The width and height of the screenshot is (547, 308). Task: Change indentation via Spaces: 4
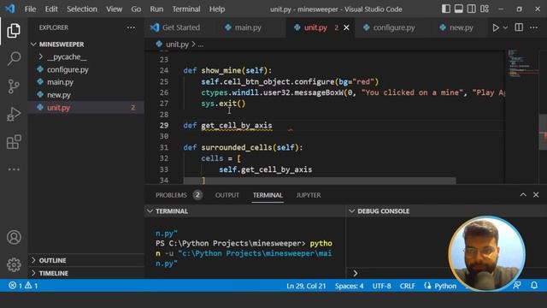click(350, 286)
